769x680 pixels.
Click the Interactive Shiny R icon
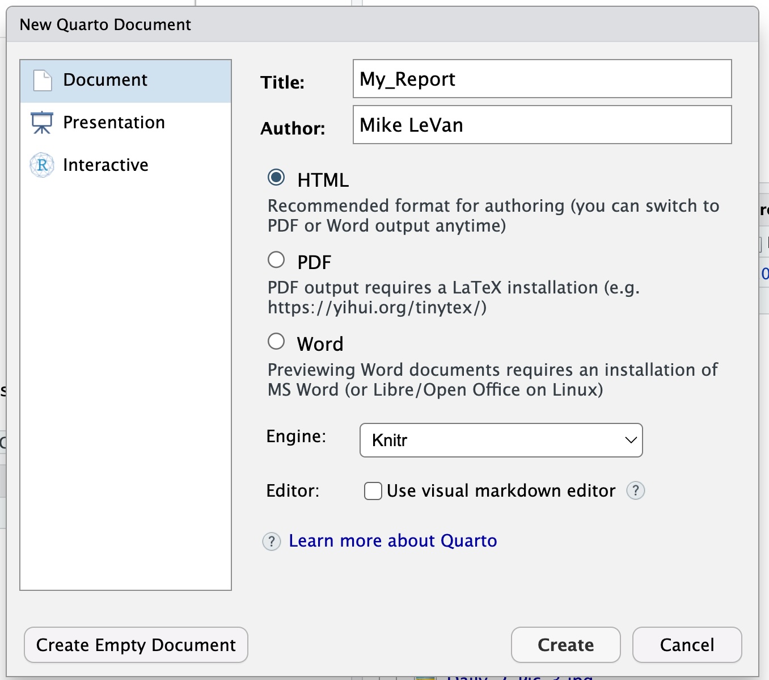(42, 165)
